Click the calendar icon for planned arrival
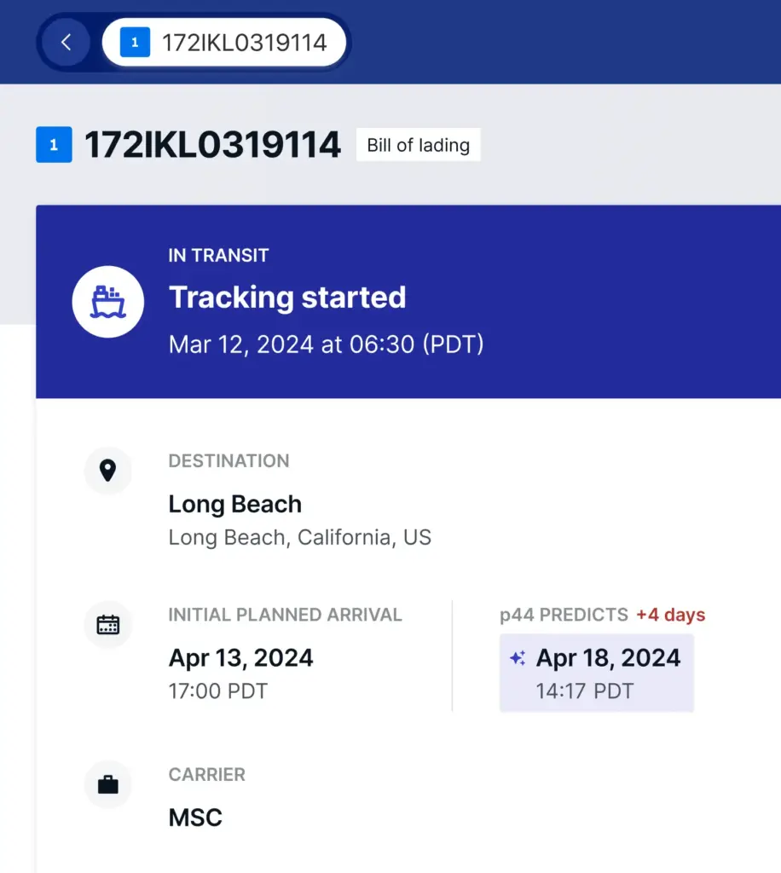Image resolution: width=781 pixels, height=873 pixels. click(108, 625)
